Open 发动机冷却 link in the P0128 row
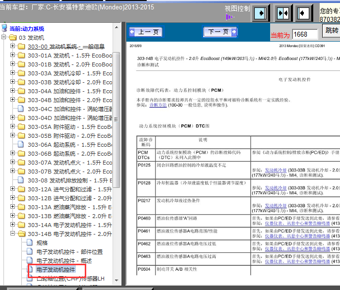This screenshot has width=340, height=290. [x=276, y=188]
